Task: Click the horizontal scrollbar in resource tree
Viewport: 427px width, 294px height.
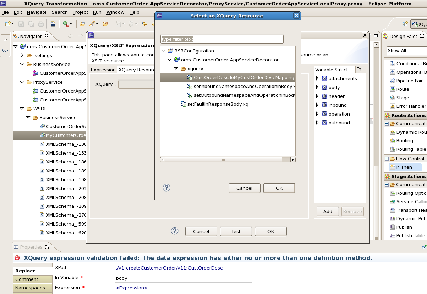Action: click(x=223, y=160)
